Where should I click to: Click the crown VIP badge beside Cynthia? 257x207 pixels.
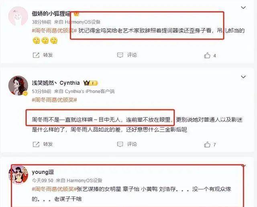pyautogui.click(x=91, y=83)
